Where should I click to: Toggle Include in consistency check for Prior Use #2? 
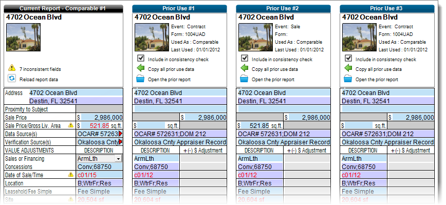tap(245, 58)
